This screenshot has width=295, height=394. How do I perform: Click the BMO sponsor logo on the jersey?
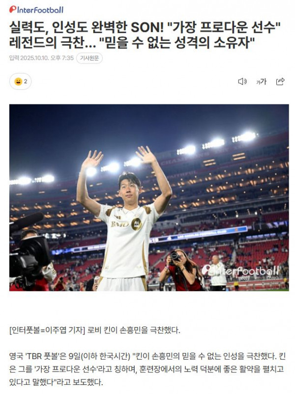click(119, 224)
